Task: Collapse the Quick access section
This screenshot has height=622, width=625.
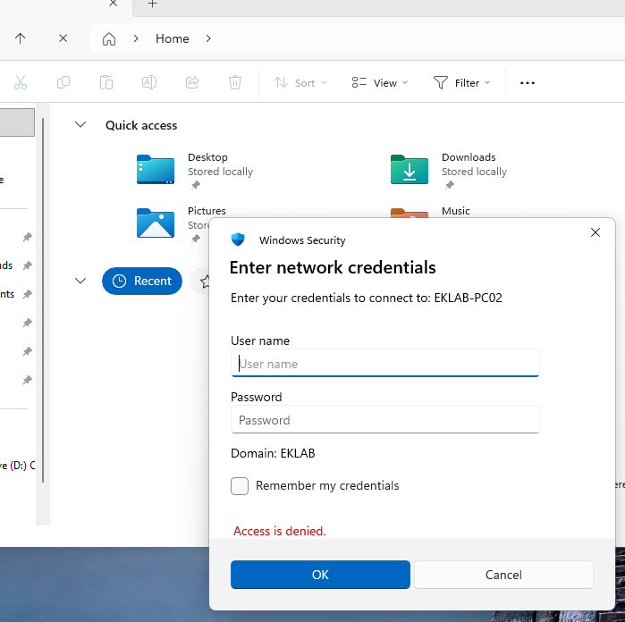Action: [80, 125]
